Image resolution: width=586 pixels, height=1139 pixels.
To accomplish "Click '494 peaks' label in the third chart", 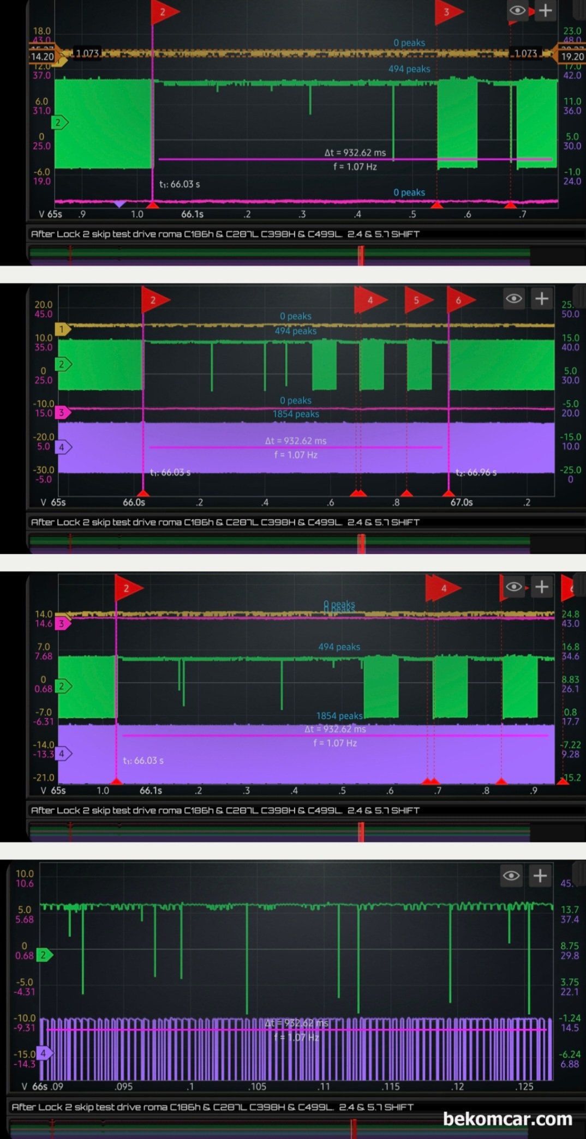I will (x=339, y=647).
